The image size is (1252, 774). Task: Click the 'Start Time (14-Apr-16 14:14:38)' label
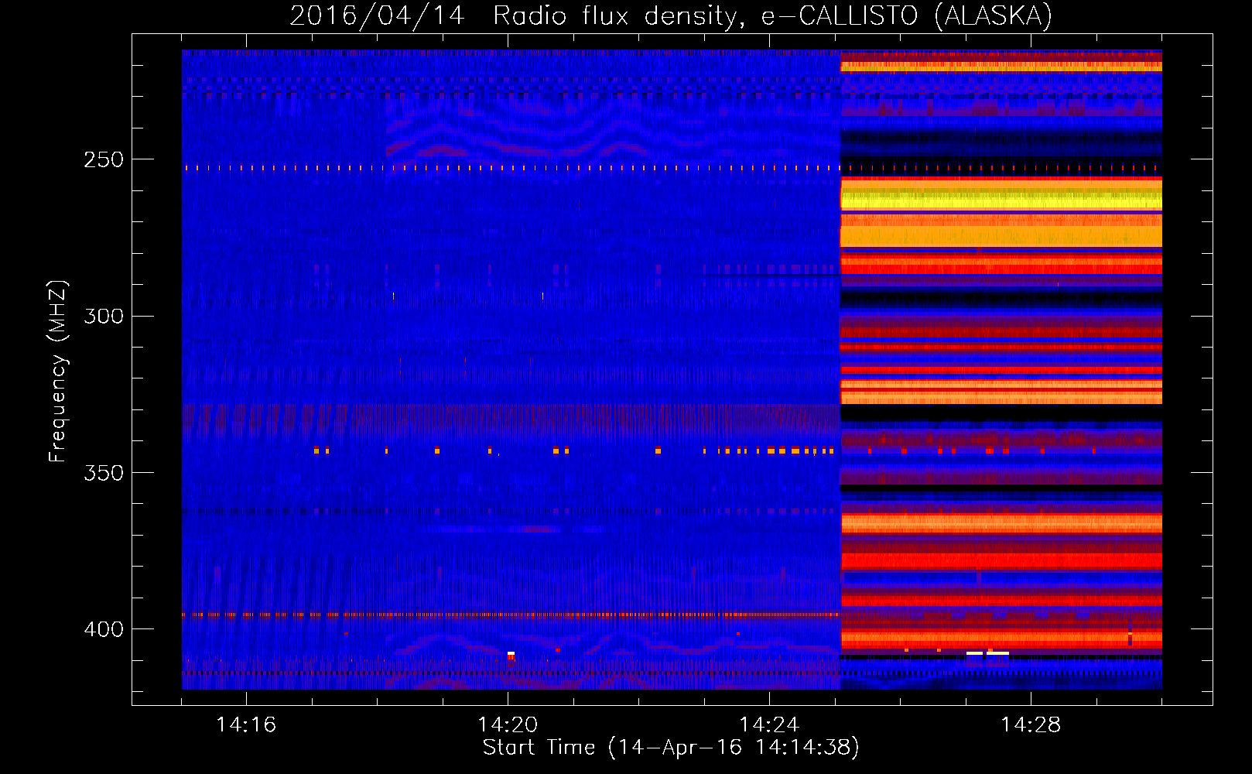671,748
